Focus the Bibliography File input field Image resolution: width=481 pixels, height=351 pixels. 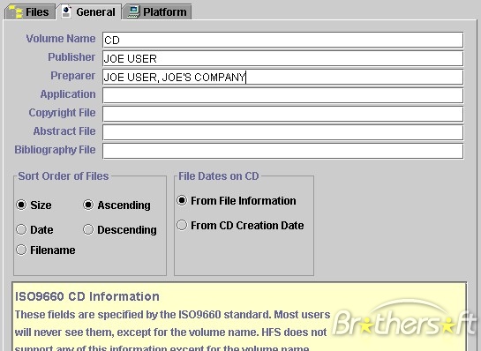tap(282, 151)
